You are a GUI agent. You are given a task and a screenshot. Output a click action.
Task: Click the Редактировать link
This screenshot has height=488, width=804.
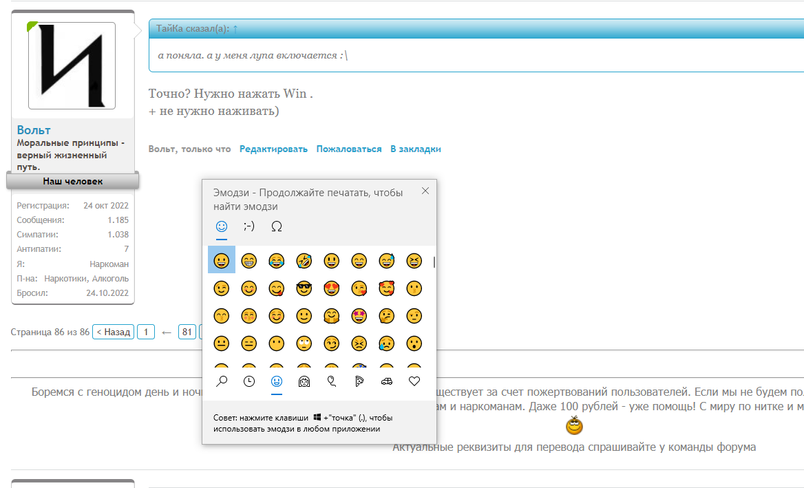[x=273, y=149]
